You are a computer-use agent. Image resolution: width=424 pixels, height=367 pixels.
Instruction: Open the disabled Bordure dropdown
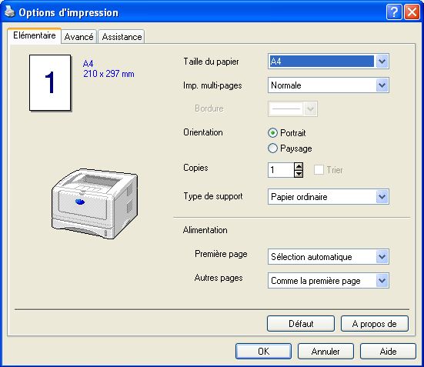(x=292, y=108)
